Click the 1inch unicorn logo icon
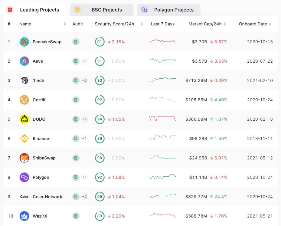Screen dimensions: 281x226 point(24,80)
